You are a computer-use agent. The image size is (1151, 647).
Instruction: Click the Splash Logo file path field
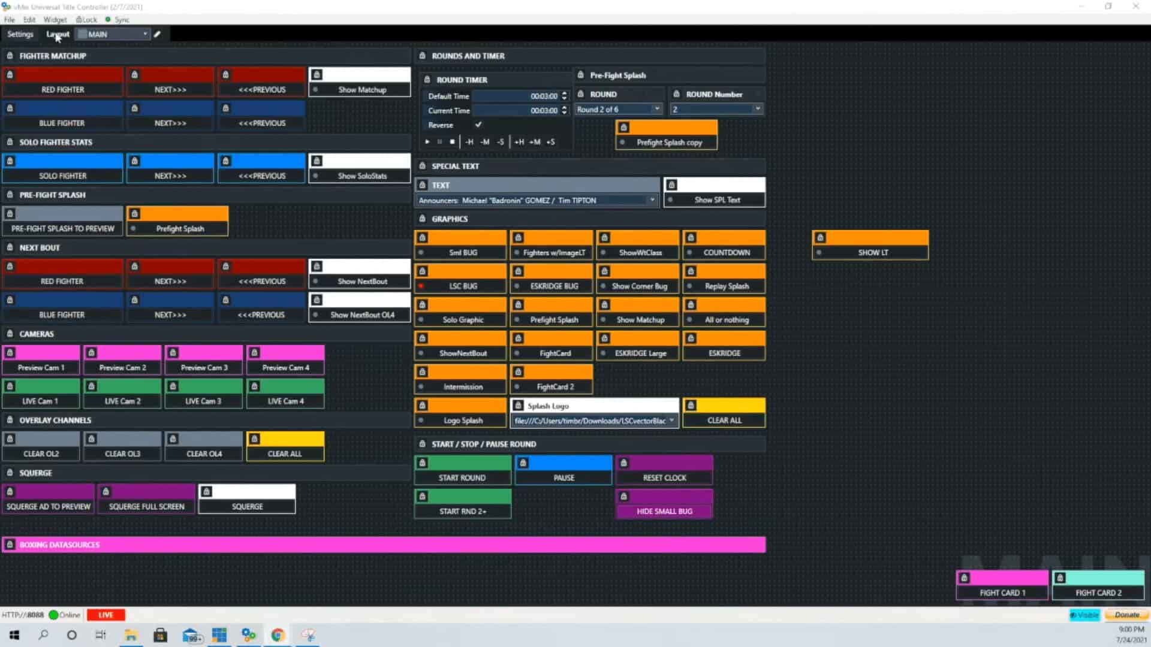coord(590,421)
